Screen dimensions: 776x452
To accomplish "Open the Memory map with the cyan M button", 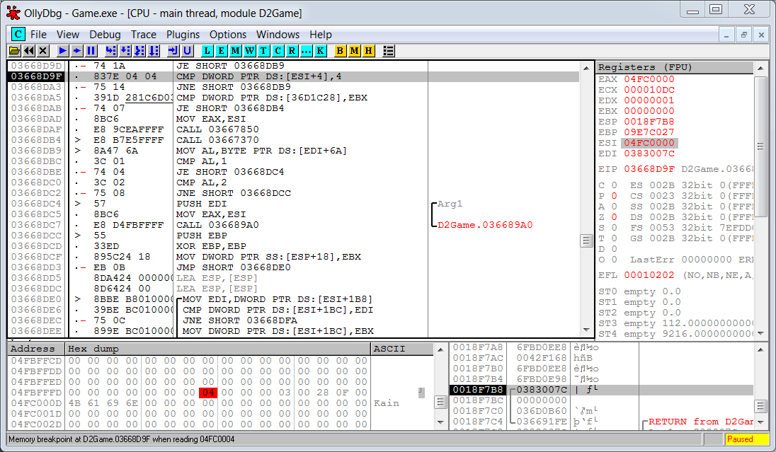I will 235,51.
